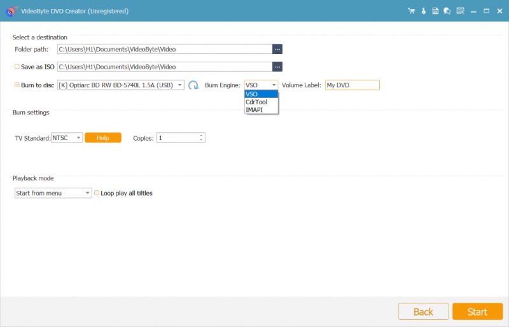Browse Folder path with the ellipsis button
The width and height of the screenshot is (509, 327).
[x=277, y=49]
